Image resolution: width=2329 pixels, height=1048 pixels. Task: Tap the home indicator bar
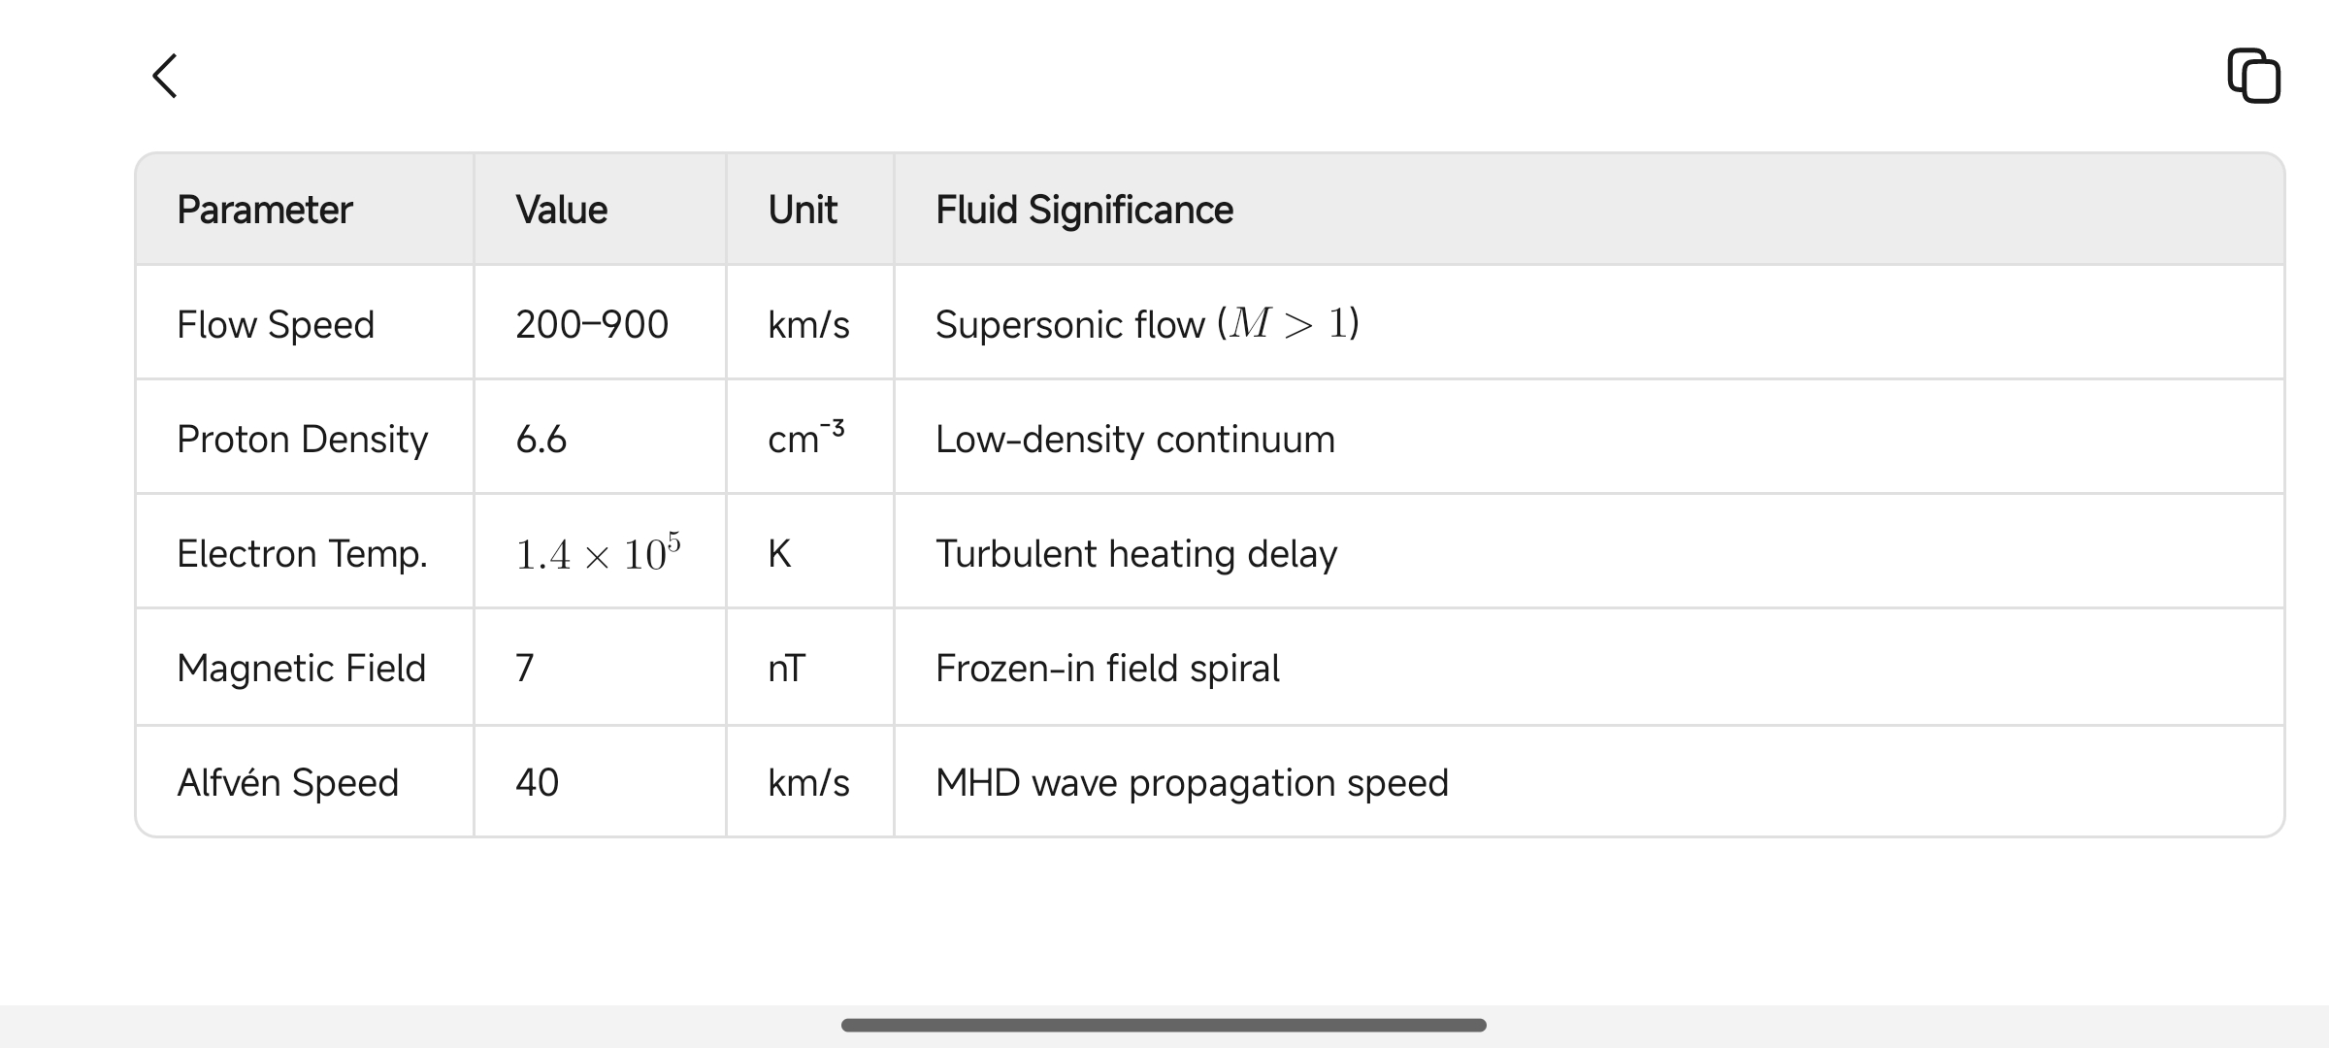click(1164, 1025)
